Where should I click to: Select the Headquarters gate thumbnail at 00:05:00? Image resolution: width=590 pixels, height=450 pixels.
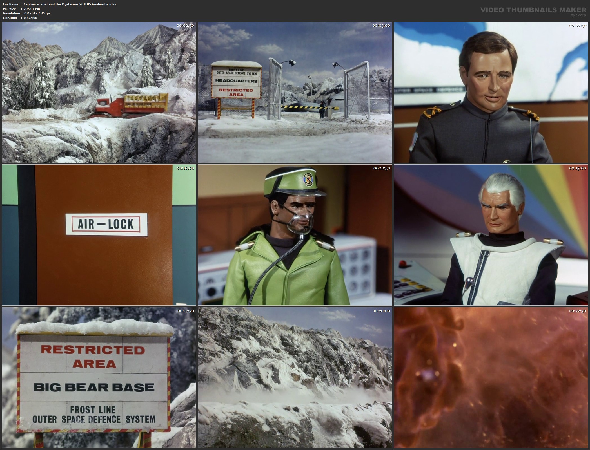(x=295, y=92)
